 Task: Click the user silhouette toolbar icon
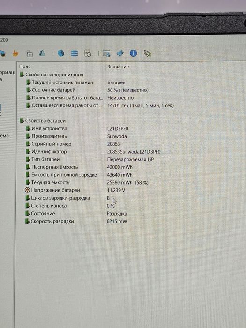[43, 53]
